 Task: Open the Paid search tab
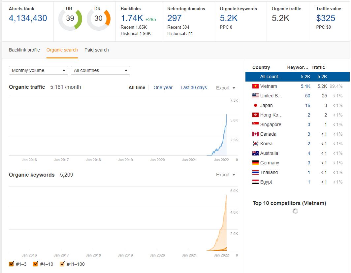tap(96, 50)
